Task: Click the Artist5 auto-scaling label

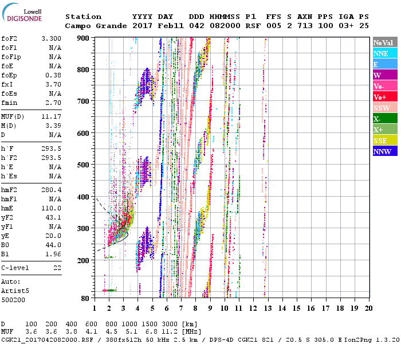Action: [x=15, y=291]
